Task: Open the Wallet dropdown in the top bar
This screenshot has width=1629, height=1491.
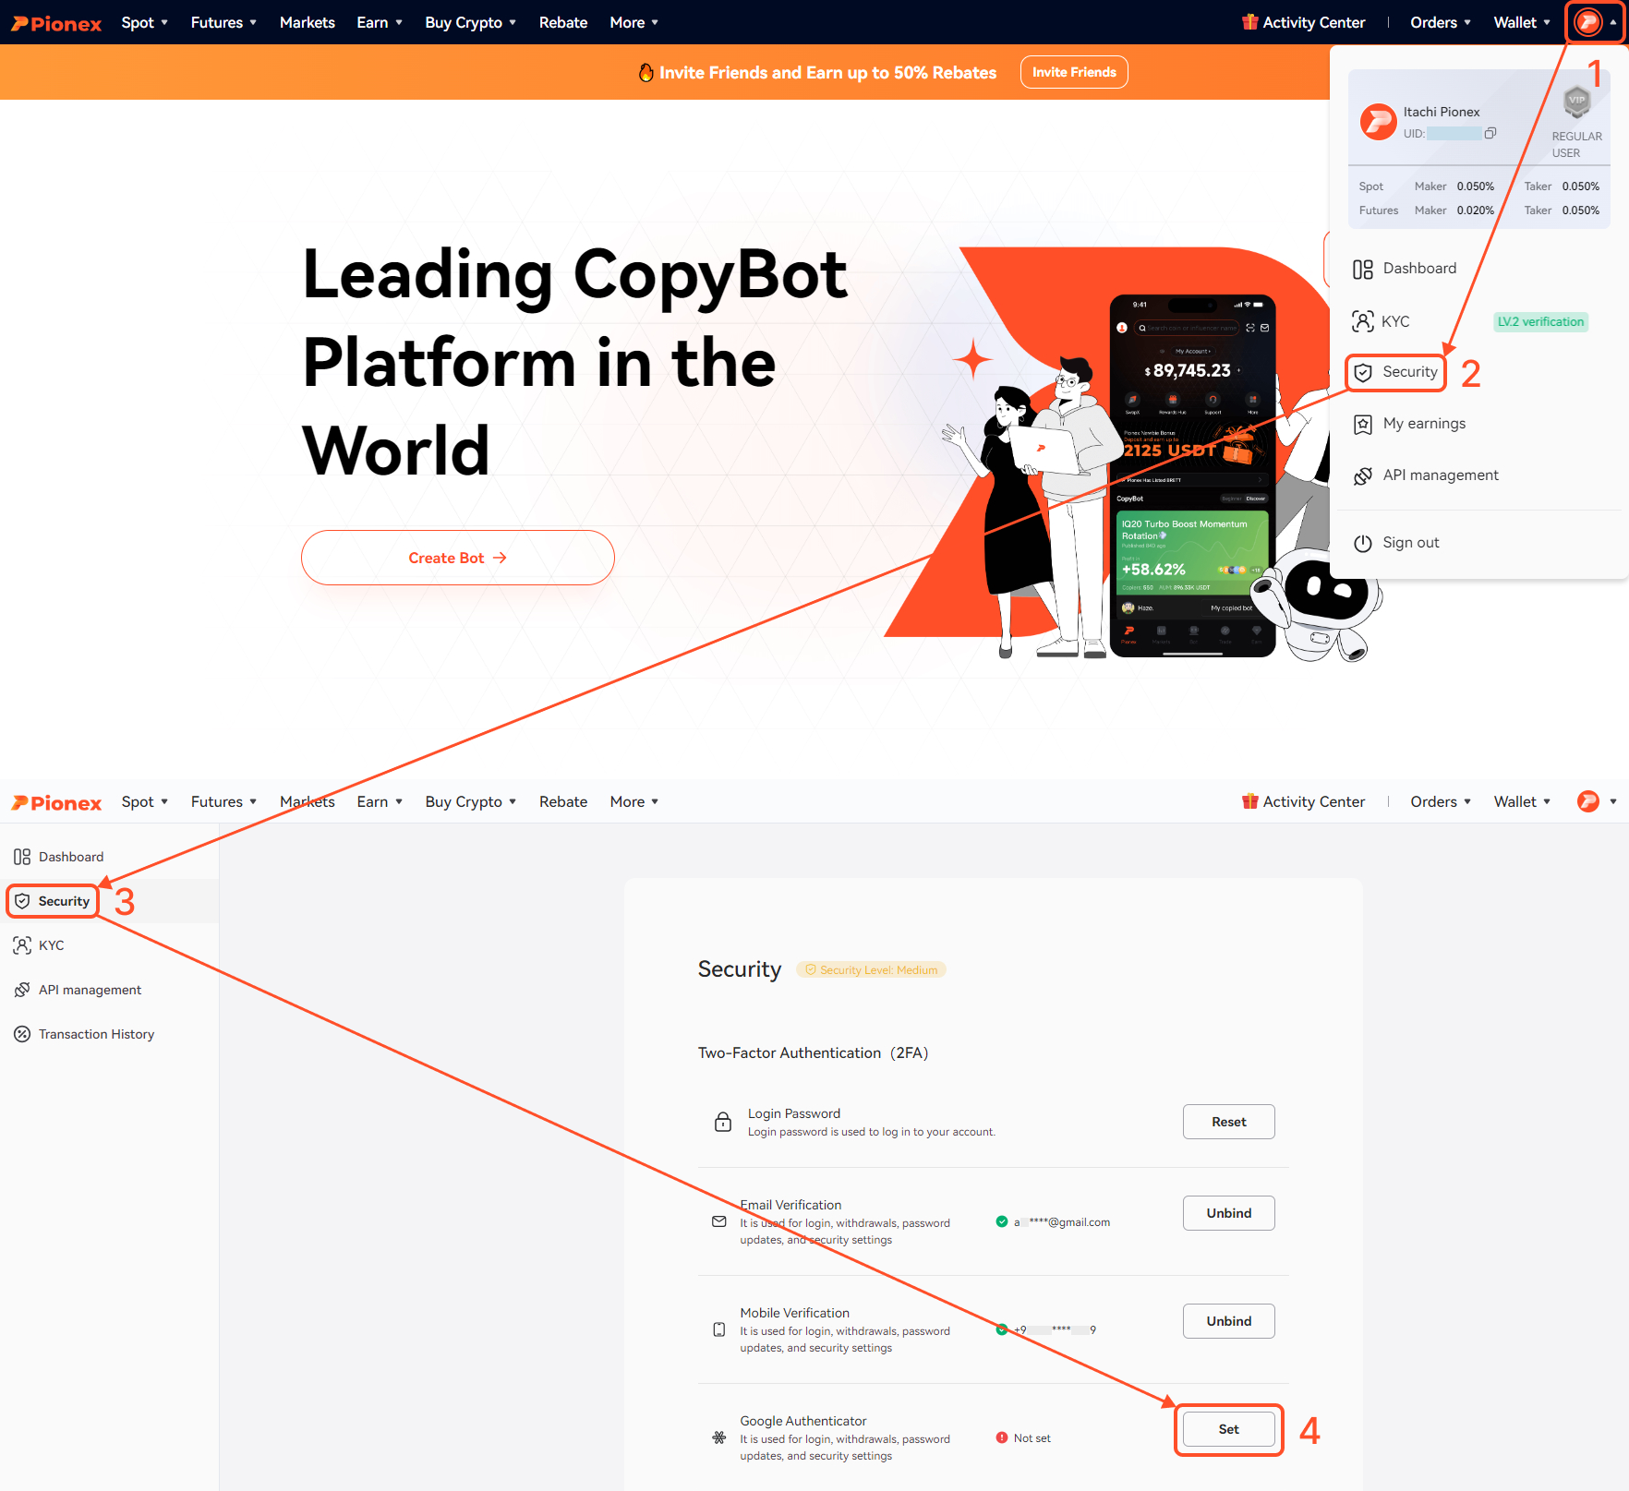Action: click(x=1521, y=22)
